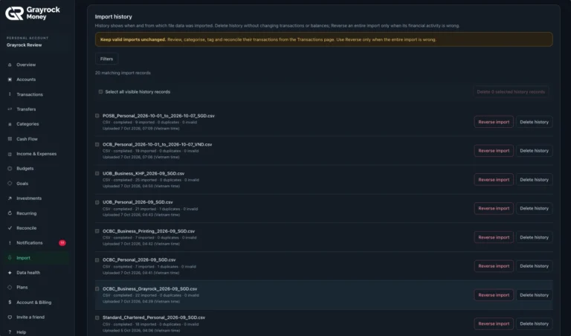Reverse import for OCB_Personal VND file
Screen dimensions: 571x336
pos(494,151)
